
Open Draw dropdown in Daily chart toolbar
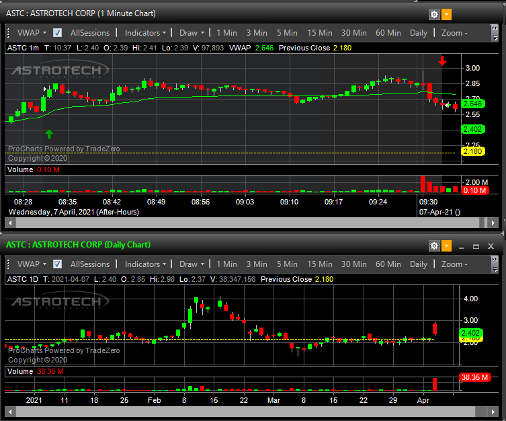pos(192,264)
